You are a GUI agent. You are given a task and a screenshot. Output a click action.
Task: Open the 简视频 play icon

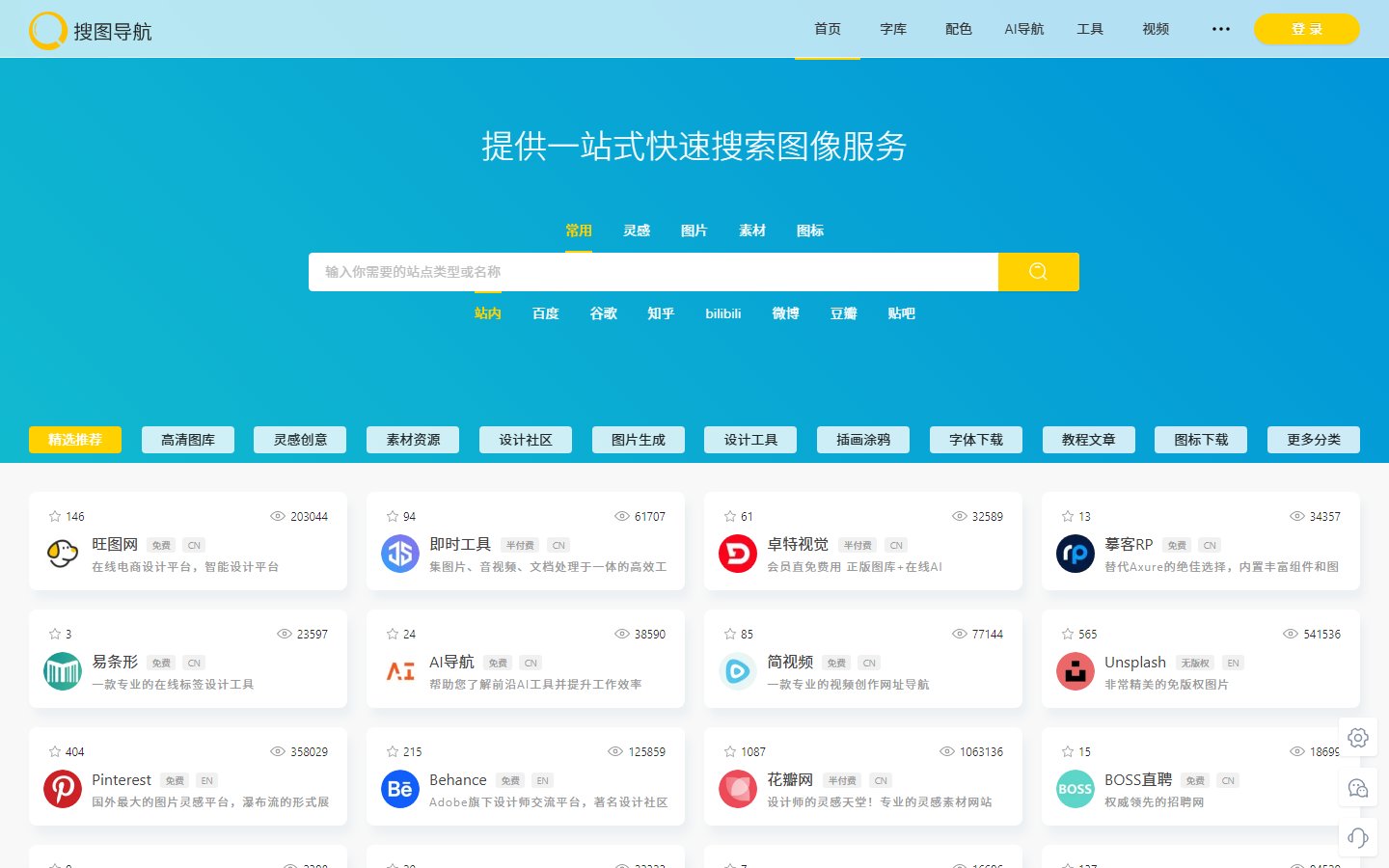click(x=738, y=671)
